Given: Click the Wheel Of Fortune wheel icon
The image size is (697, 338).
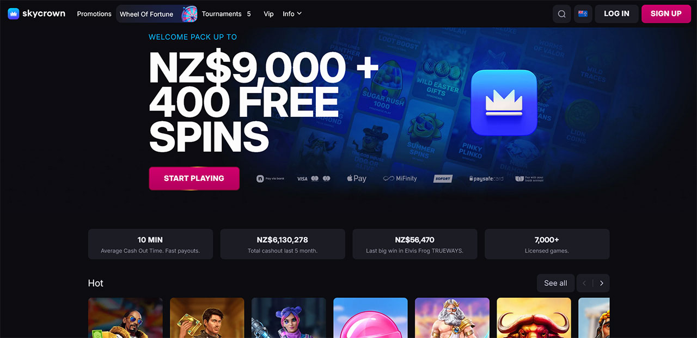Looking at the screenshot, I should click(189, 14).
